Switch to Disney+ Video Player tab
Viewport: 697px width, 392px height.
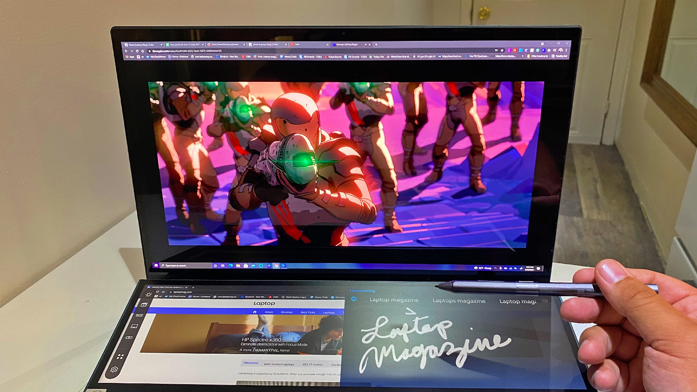coord(351,44)
